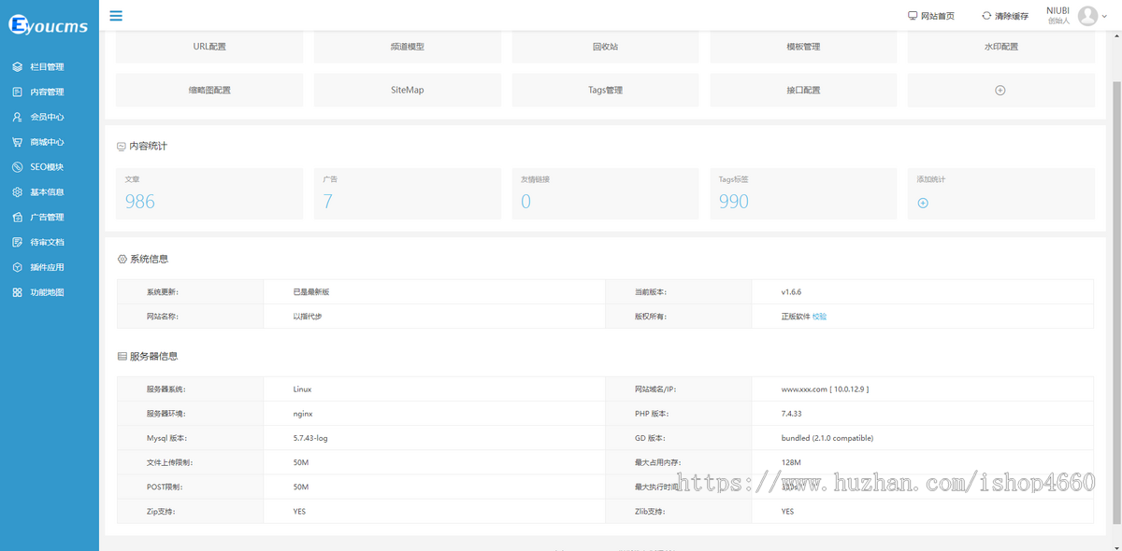This screenshot has width=1122, height=551.
Task: Open 广告管理 via its sidebar icon
Action: 18,218
